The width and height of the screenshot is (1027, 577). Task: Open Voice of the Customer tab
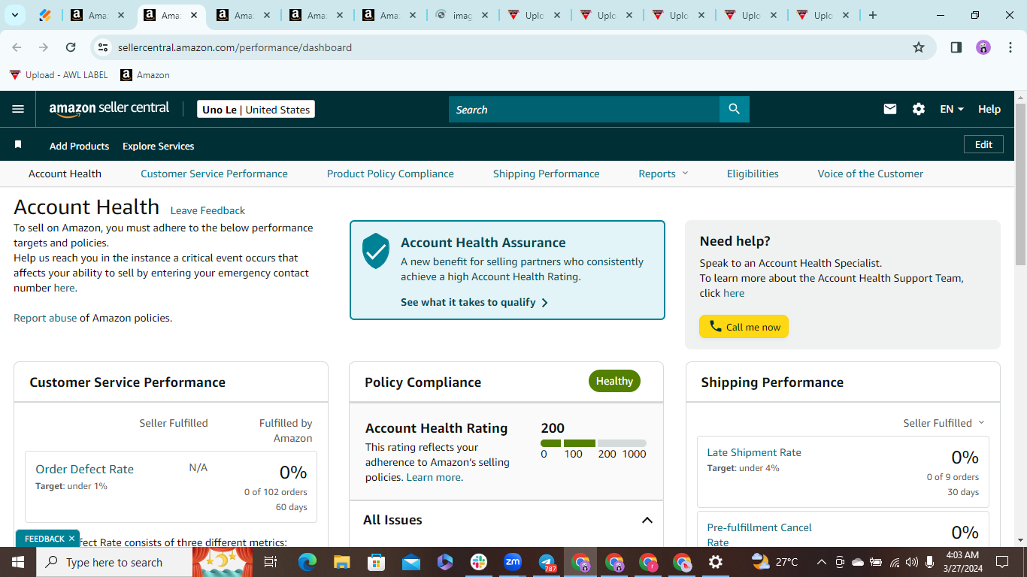[871, 174]
